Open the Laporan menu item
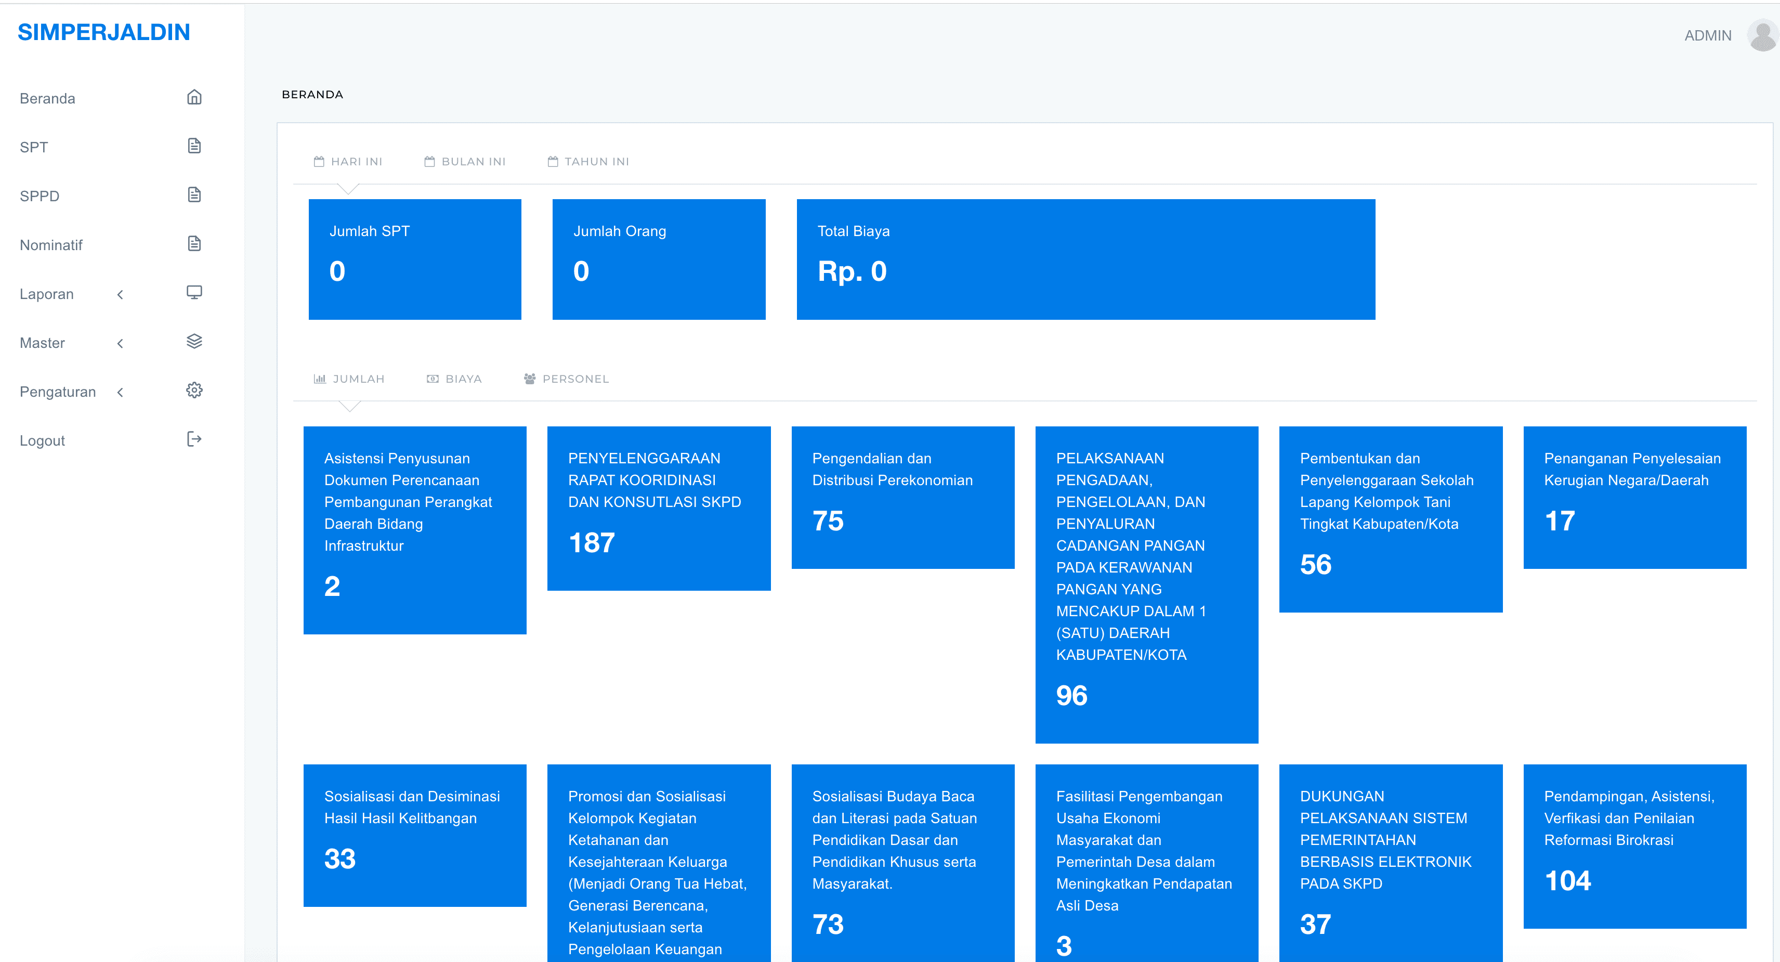The width and height of the screenshot is (1780, 962). pyautogui.click(x=46, y=294)
